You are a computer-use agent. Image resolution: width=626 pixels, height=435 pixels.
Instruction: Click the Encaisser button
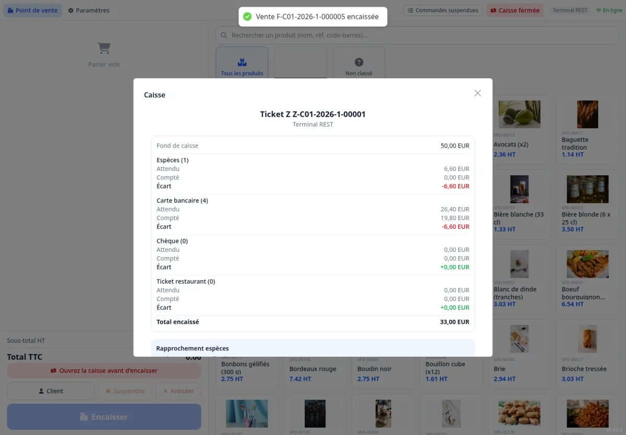click(104, 417)
